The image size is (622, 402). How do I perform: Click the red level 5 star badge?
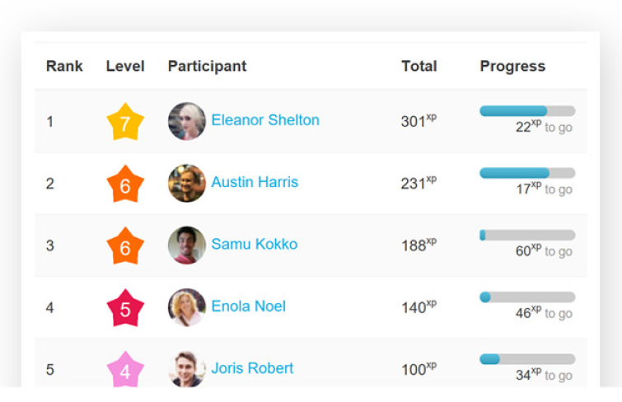point(125,309)
